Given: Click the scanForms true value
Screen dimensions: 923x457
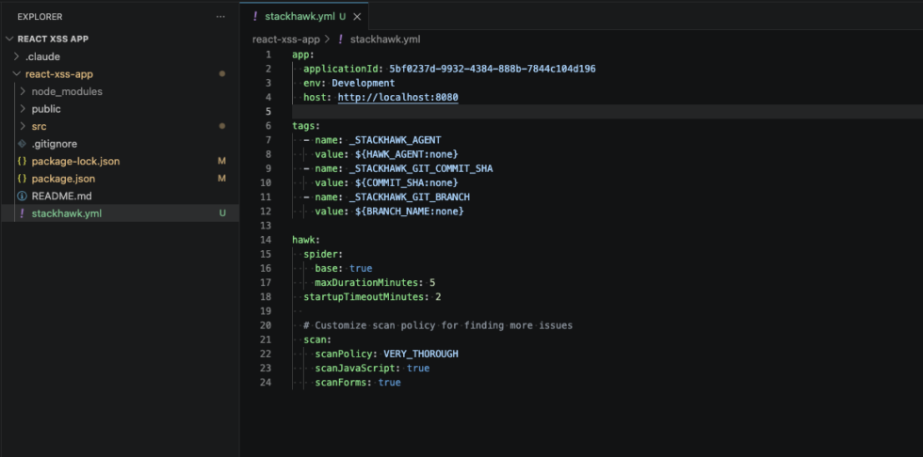Looking at the screenshot, I should 390,383.
